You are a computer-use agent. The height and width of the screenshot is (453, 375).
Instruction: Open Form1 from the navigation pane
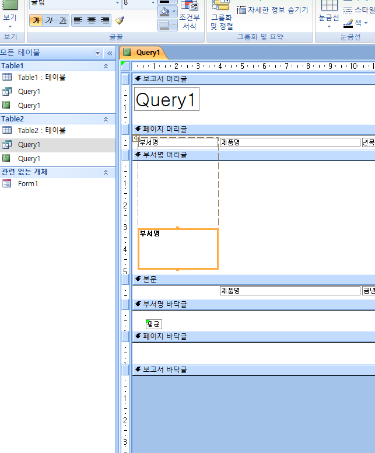pyautogui.click(x=28, y=183)
